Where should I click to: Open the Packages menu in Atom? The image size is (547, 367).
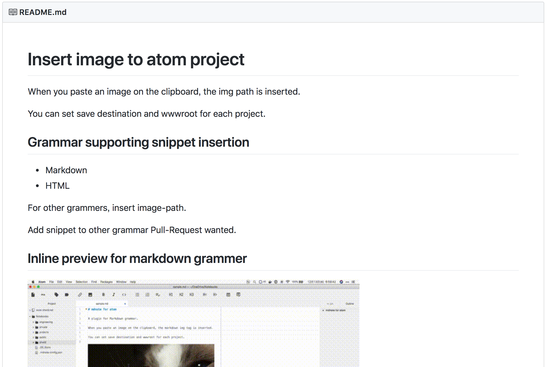click(x=106, y=282)
